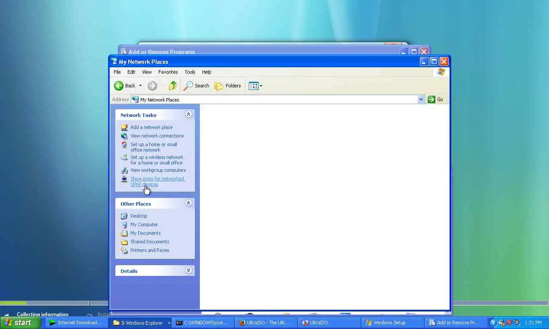This screenshot has width=549, height=329.
Task: Open the Help menu
Action: click(207, 72)
